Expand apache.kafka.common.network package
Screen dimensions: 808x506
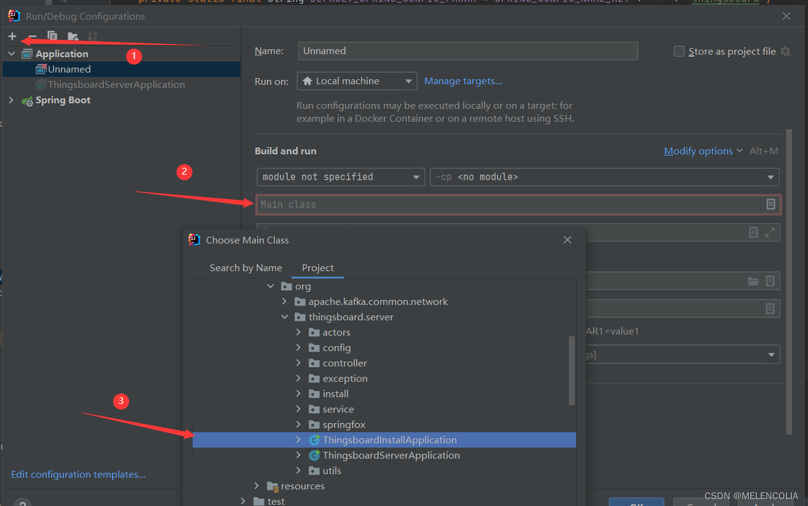coord(284,302)
